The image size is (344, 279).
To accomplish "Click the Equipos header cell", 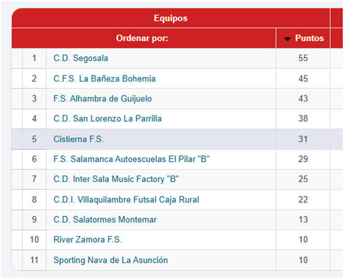I will (170, 18).
